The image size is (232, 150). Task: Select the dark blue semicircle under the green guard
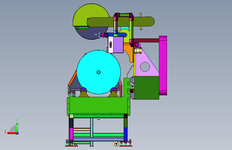(92, 33)
